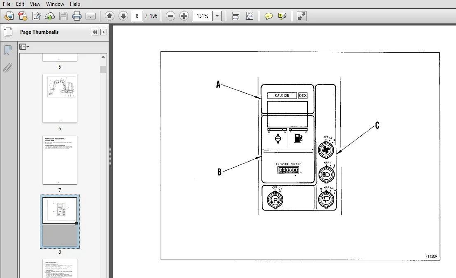Select page 5 thumbnail
The image size is (456, 278).
[x=60, y=57]
